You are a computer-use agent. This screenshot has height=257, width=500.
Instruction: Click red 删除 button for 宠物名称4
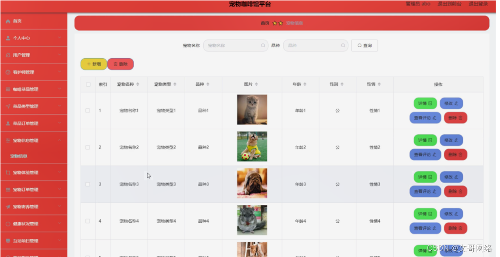point(455,228)
